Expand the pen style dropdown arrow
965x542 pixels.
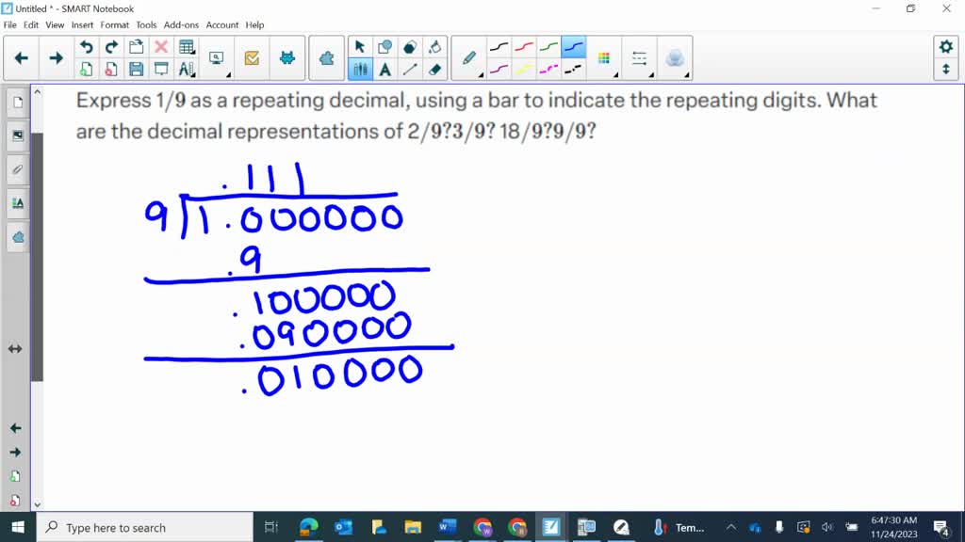(481, 73)
